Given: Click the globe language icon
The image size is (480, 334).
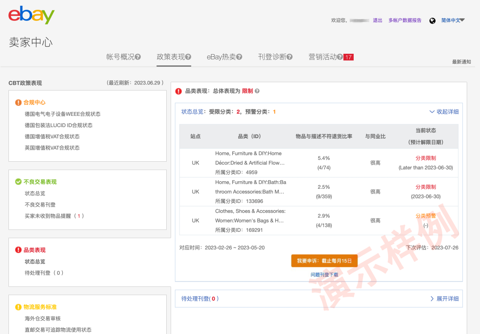Looking at the screenshot, I should coord(432,20).
